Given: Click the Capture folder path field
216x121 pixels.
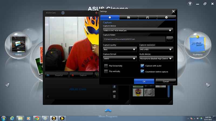Looking at the screenshot, I should [134, 39].
